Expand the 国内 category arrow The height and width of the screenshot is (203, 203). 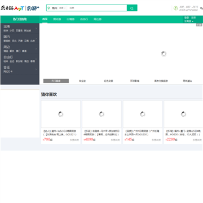(x=36, y=38)
